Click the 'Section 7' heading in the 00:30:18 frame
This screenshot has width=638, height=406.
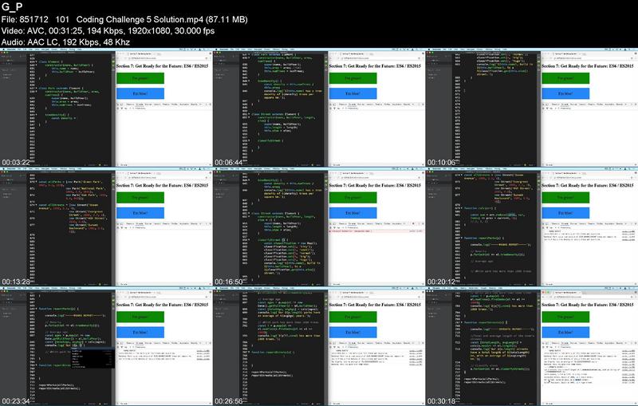(588, 305)
